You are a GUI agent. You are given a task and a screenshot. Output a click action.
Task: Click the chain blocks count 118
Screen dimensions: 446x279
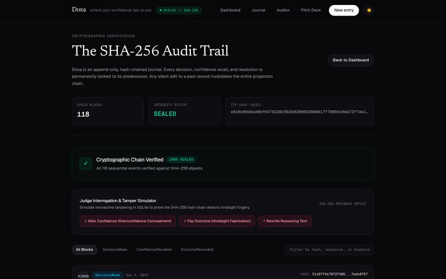pos(83,114)
